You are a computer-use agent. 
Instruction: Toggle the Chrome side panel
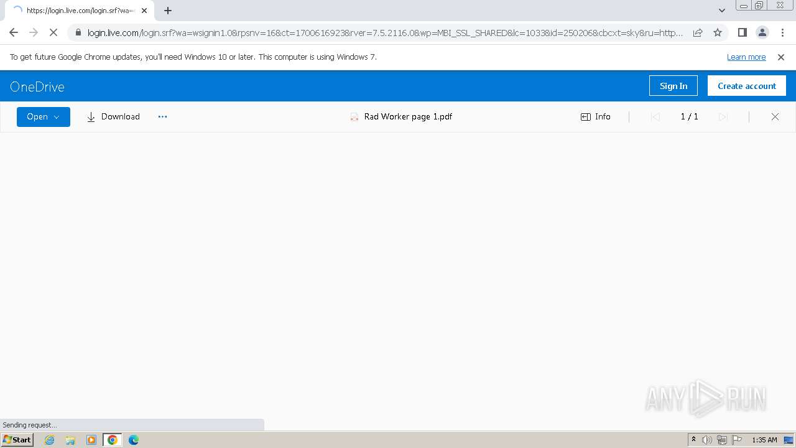click(x=742, y=32)
